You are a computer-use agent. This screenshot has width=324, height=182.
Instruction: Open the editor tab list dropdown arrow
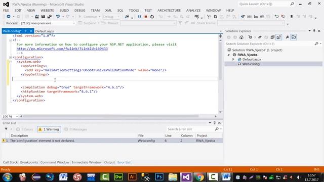click(221, 31)
